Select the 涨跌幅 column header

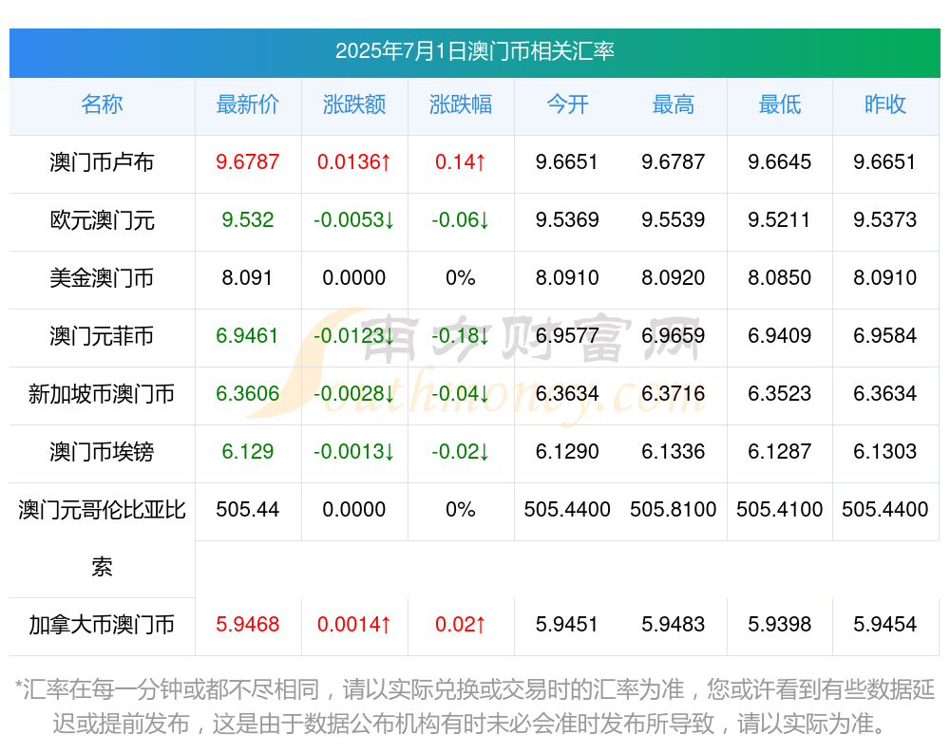pos(461,104)
